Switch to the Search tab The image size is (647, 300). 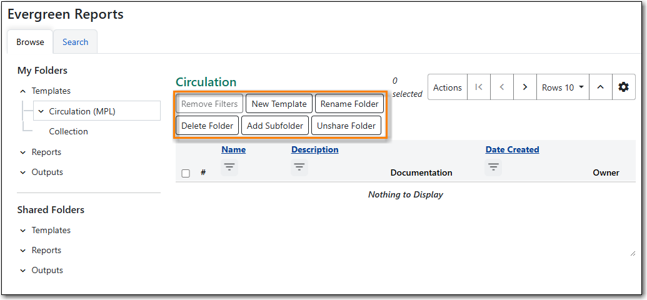(75, 42)
